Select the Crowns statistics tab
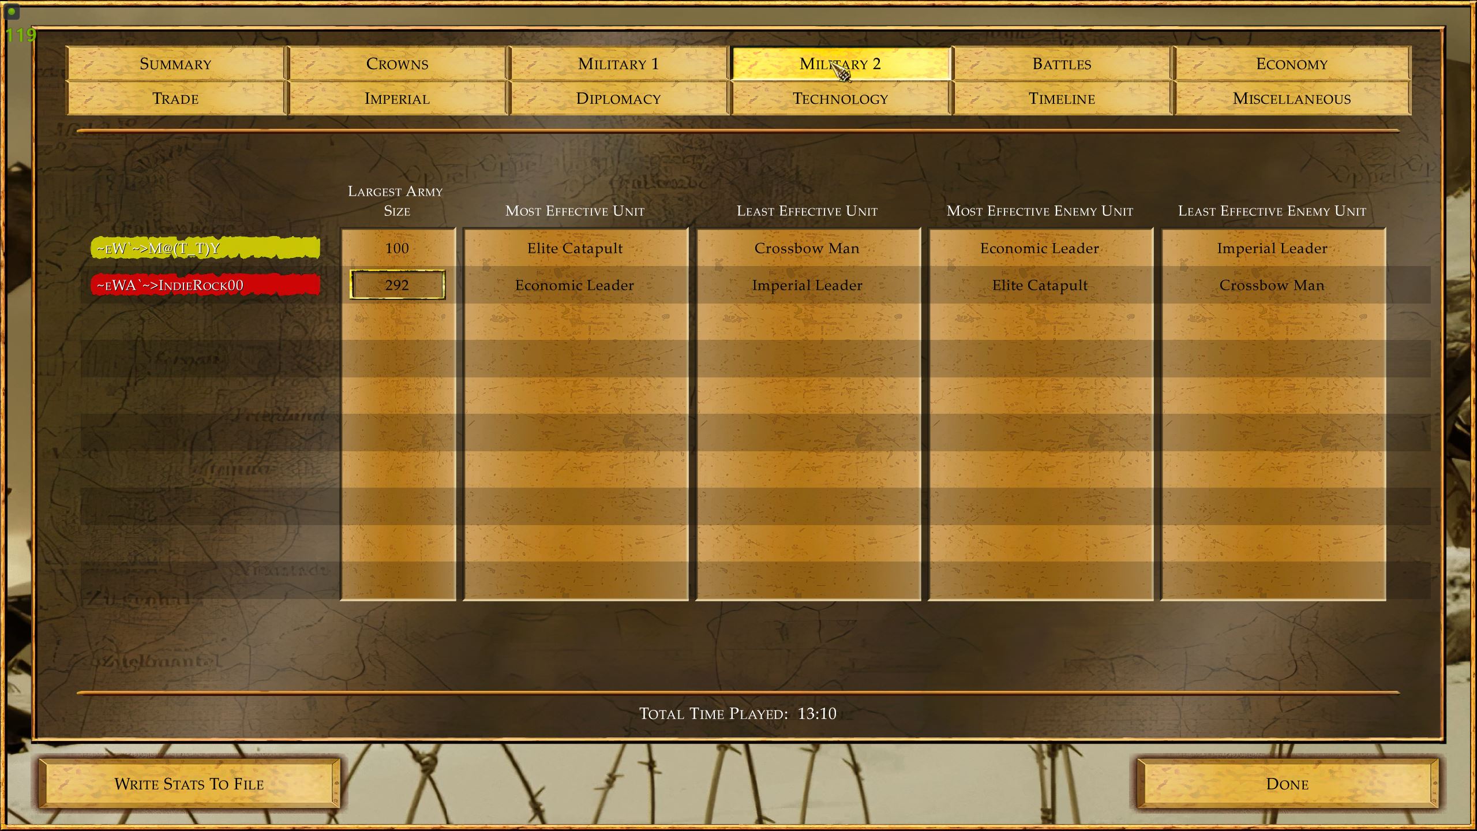1477x831 pixels. pos(398,63)
